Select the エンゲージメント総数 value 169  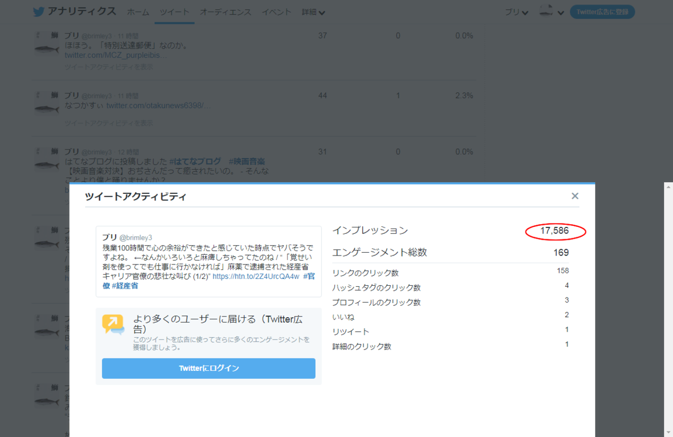pyautogui.click(x=561, y=253)
